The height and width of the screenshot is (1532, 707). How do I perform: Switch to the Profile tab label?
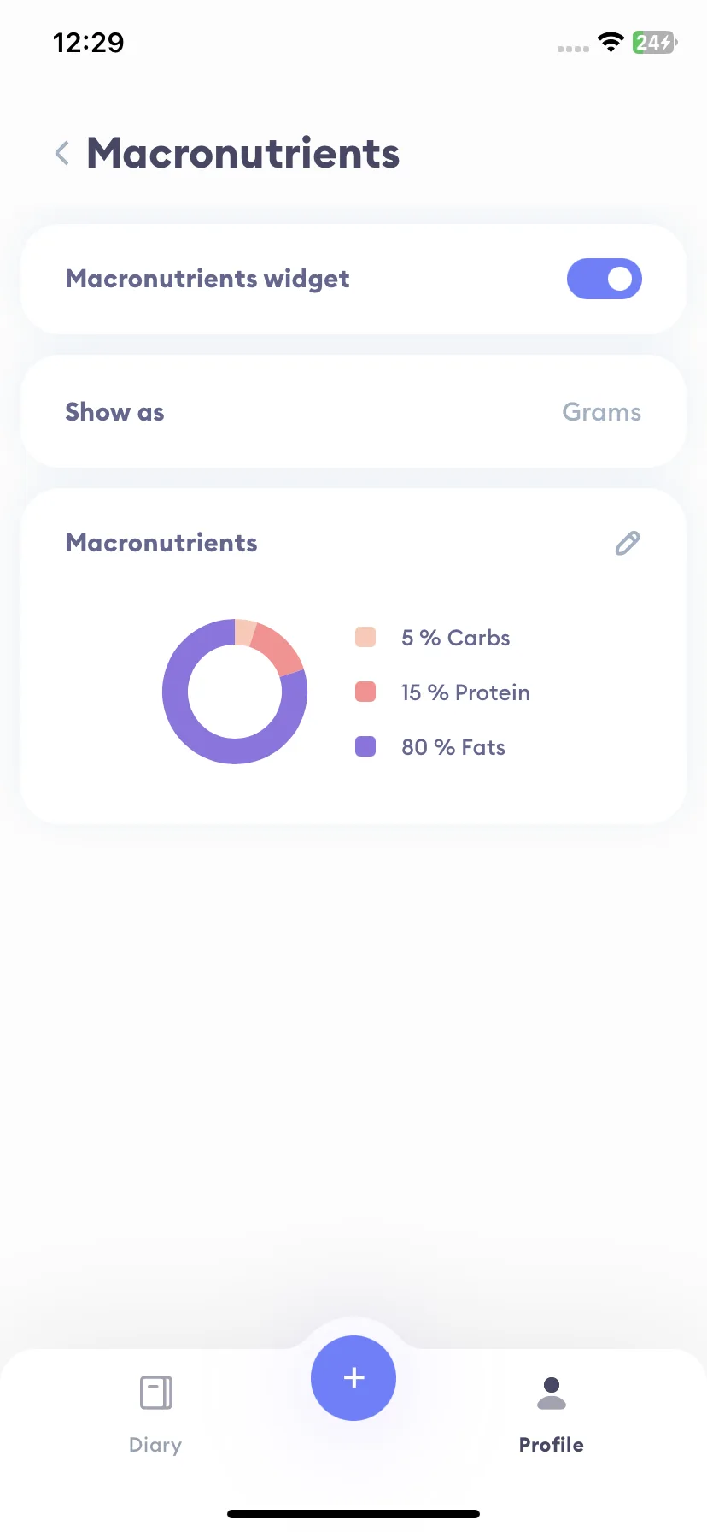(552, 1445)
